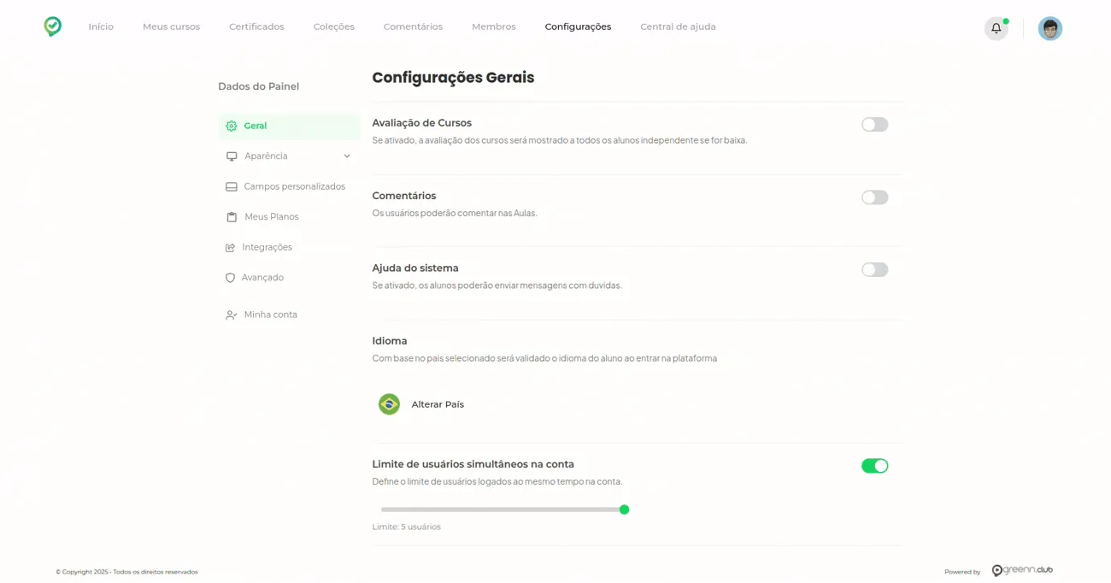Select the Geral gear icon

[232, 126]
